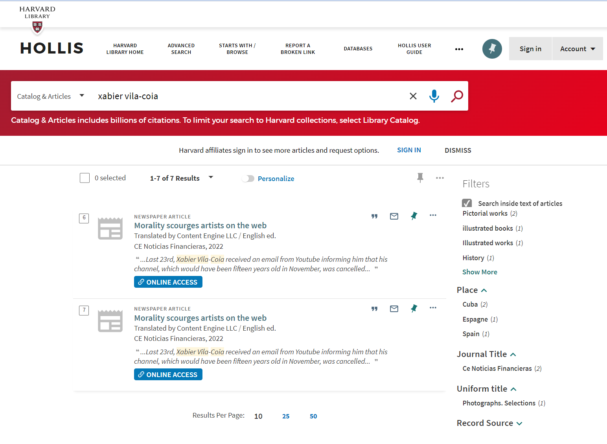Open Databases page
Screen dimensions: 607x444
tap(358, 49)
